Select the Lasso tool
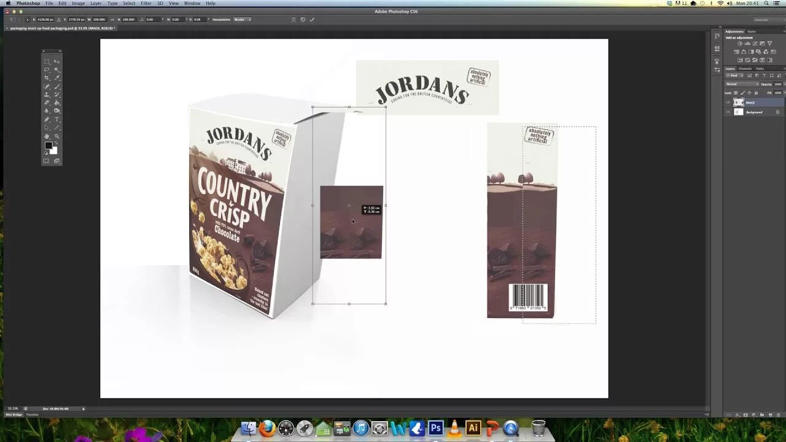 pyautogui.click(x=47, y=69)
